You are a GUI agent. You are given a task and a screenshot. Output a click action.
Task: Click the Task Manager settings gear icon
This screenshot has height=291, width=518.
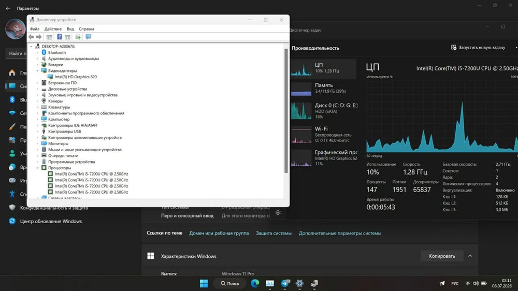[x=278, y=212]
